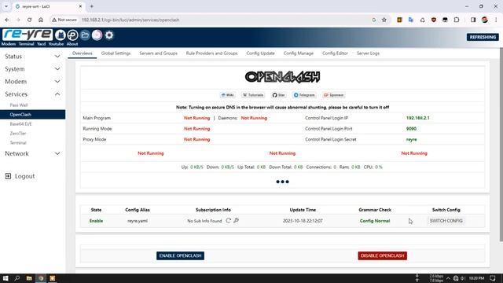Open the Config Editor tab
Image resolution: width=503 pixels, height=283 pixels.
(x=335, y=53)
